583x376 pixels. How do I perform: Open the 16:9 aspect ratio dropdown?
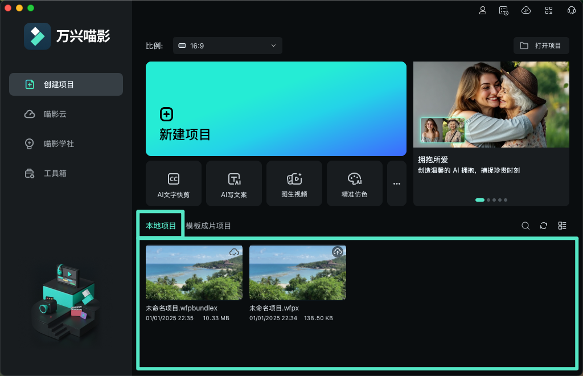(227, 46)
